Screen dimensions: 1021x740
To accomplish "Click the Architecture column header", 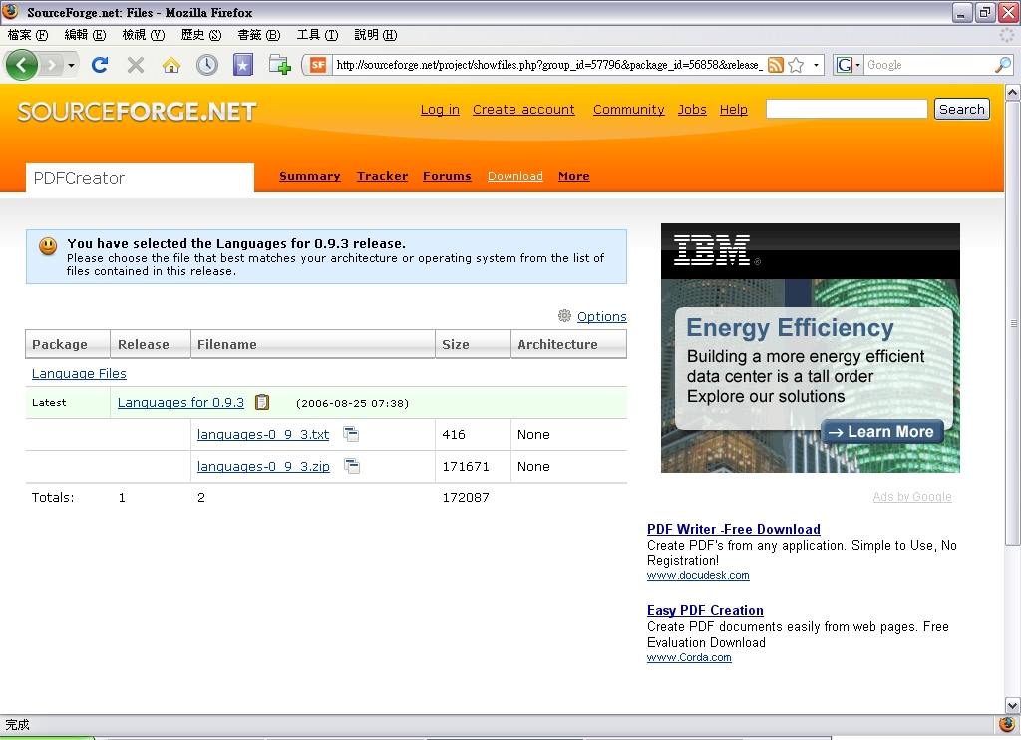I will coord(568,344).
